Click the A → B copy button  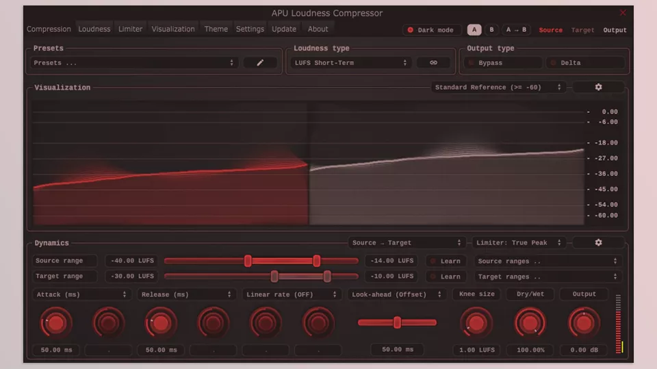[x=516, y=29]
